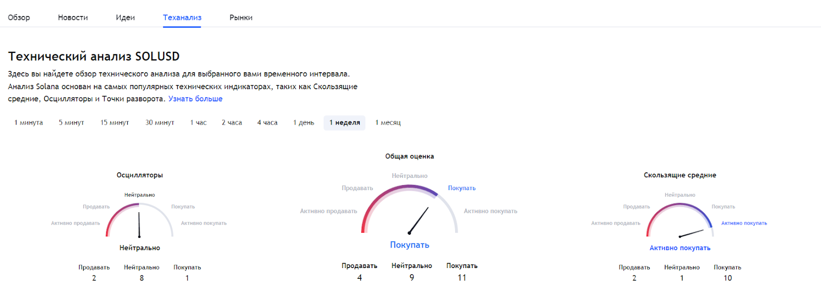Viewport: 821px width, 307px height.
Task: Select the 1 день interval
Action: (304, 123)
